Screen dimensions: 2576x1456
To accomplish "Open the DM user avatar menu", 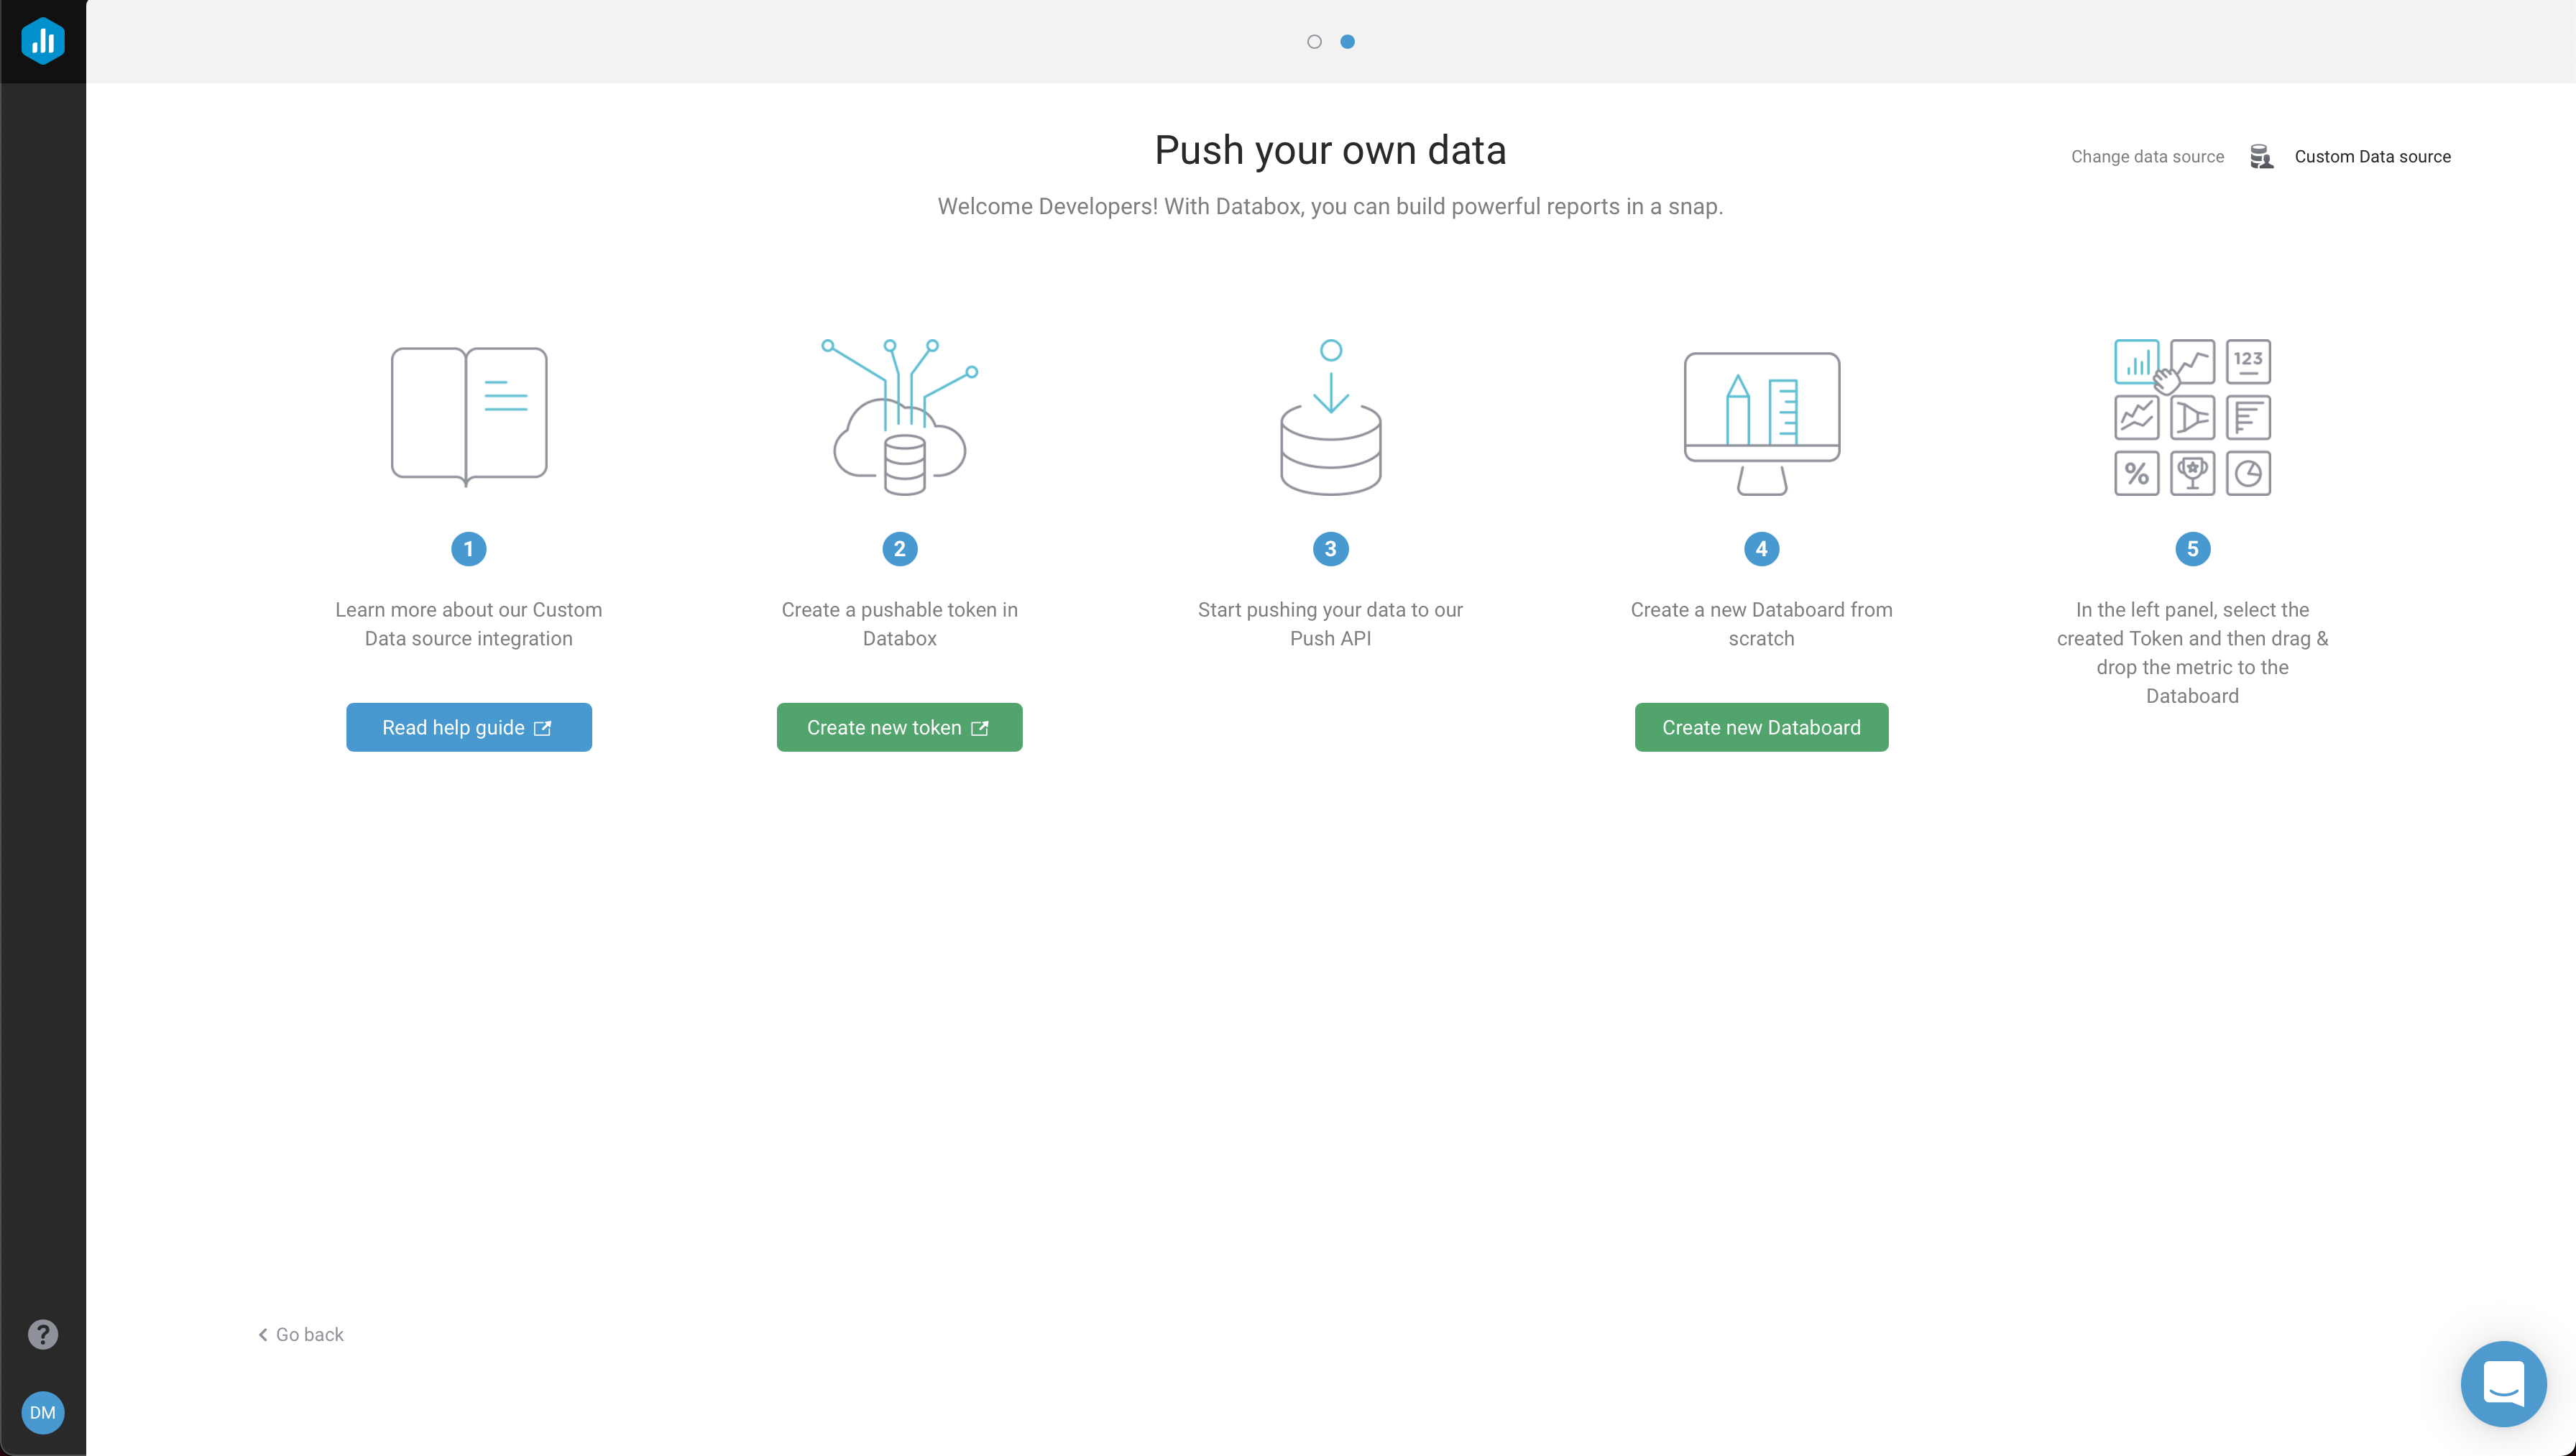I will (43, 1412).
